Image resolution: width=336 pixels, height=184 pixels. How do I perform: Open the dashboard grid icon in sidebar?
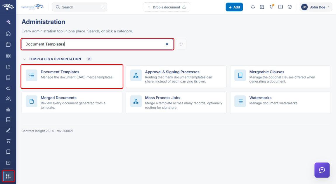[x=8, y=56]
